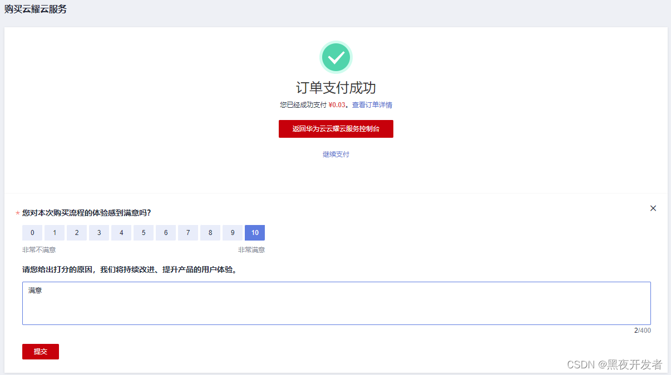Click the paid amount ¥0.03
The height and width of the screenshot is (375, 671).
pyautogui.click(x=337, y=105)
